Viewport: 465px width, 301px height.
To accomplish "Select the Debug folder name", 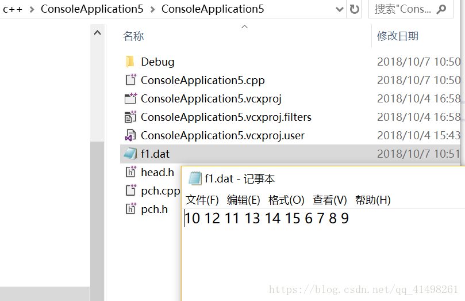I will (x=157, y=62).
